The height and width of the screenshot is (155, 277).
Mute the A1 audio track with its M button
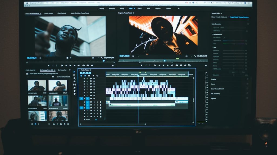(94, 102)
